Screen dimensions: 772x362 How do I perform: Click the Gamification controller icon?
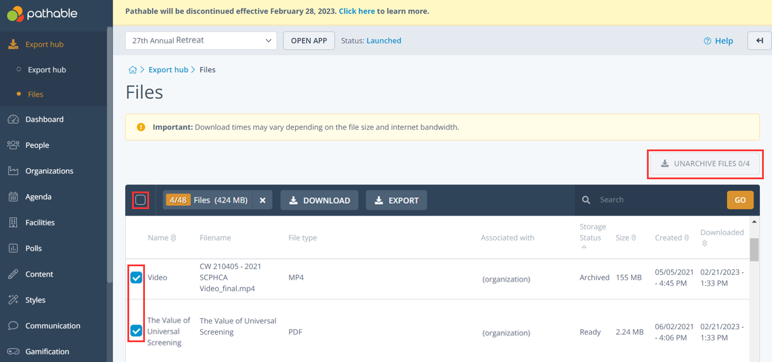(13, 351)
